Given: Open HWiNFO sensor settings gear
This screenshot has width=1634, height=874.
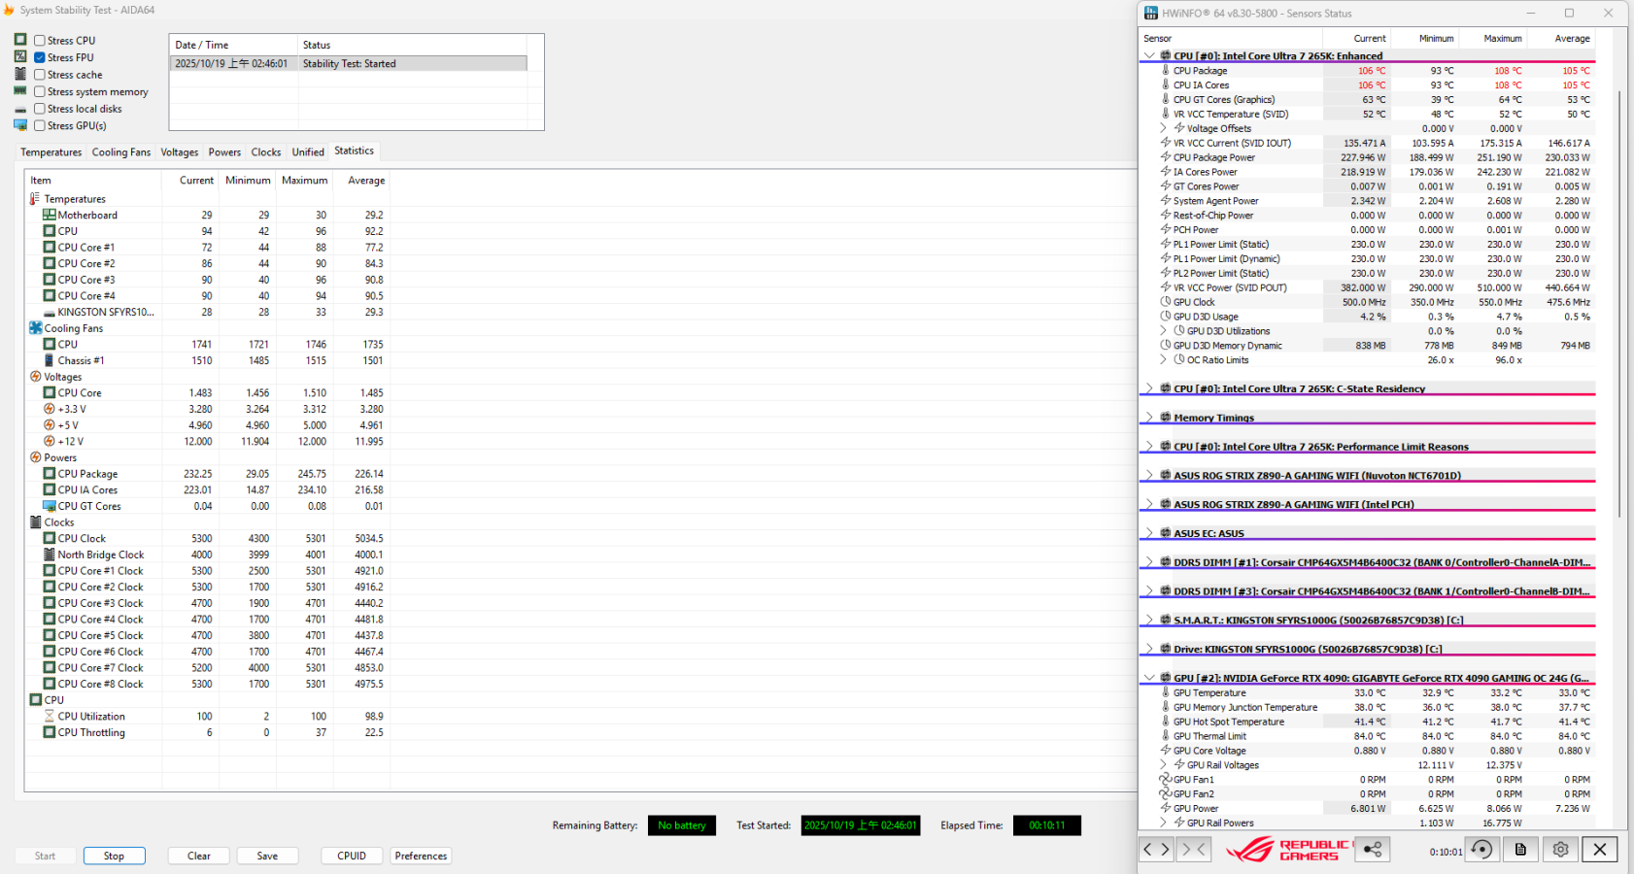Looking at the screenshot, I should (x=1560, y=850).
